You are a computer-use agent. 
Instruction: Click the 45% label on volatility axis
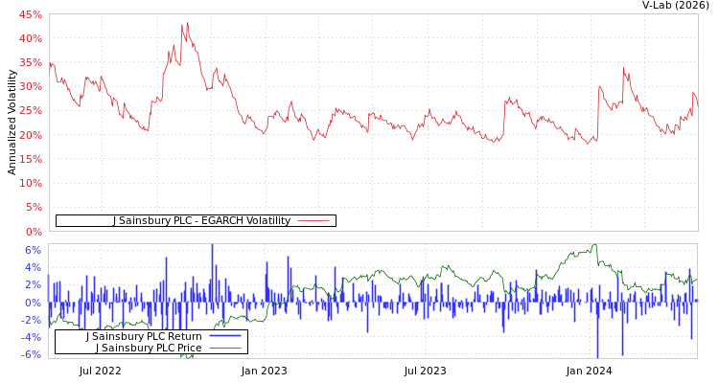tap(30, 14)
